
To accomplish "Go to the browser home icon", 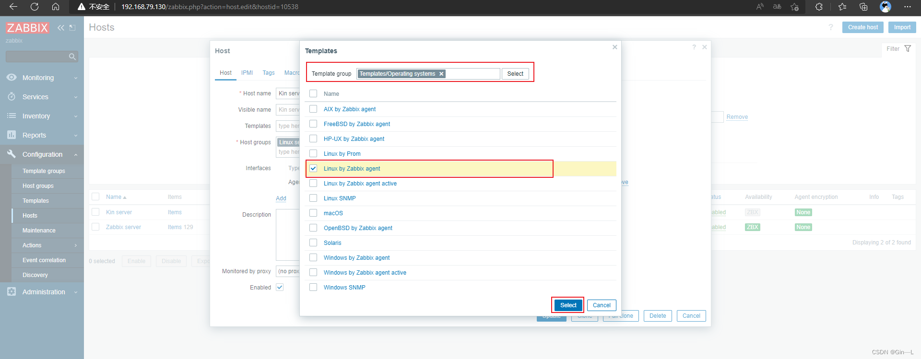I will click(56, 7).
